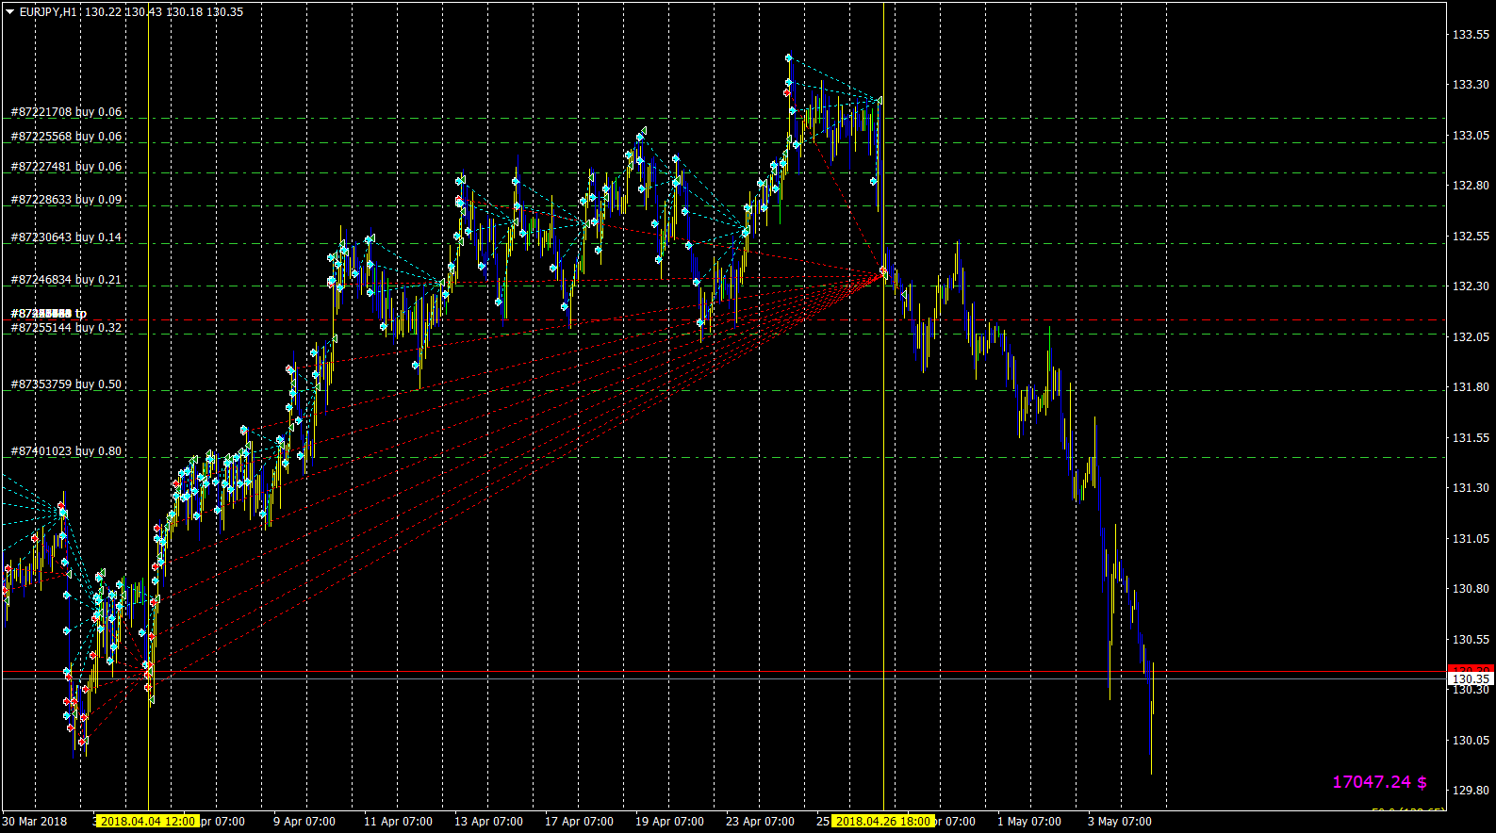Click the 19 Apr 07:00 time label

[669, 822]
